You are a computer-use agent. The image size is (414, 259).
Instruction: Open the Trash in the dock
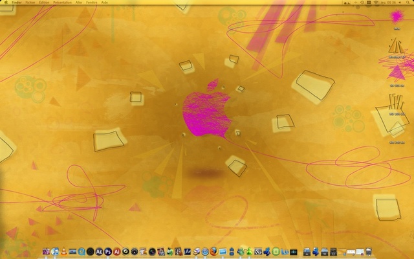click(x=369, y=251)
